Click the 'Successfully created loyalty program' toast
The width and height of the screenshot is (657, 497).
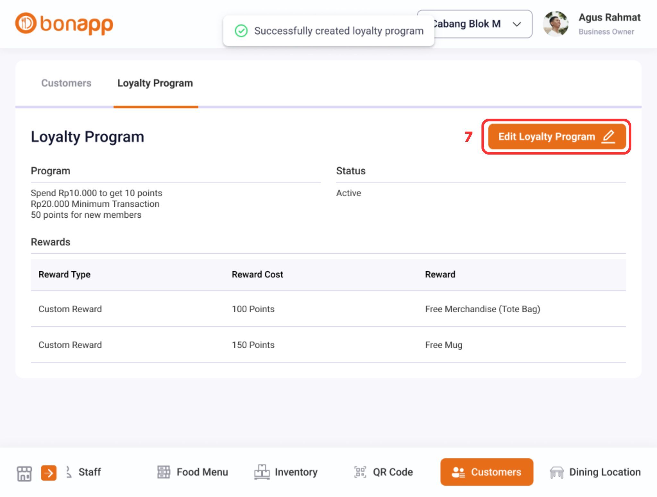(x=329, y=31)
